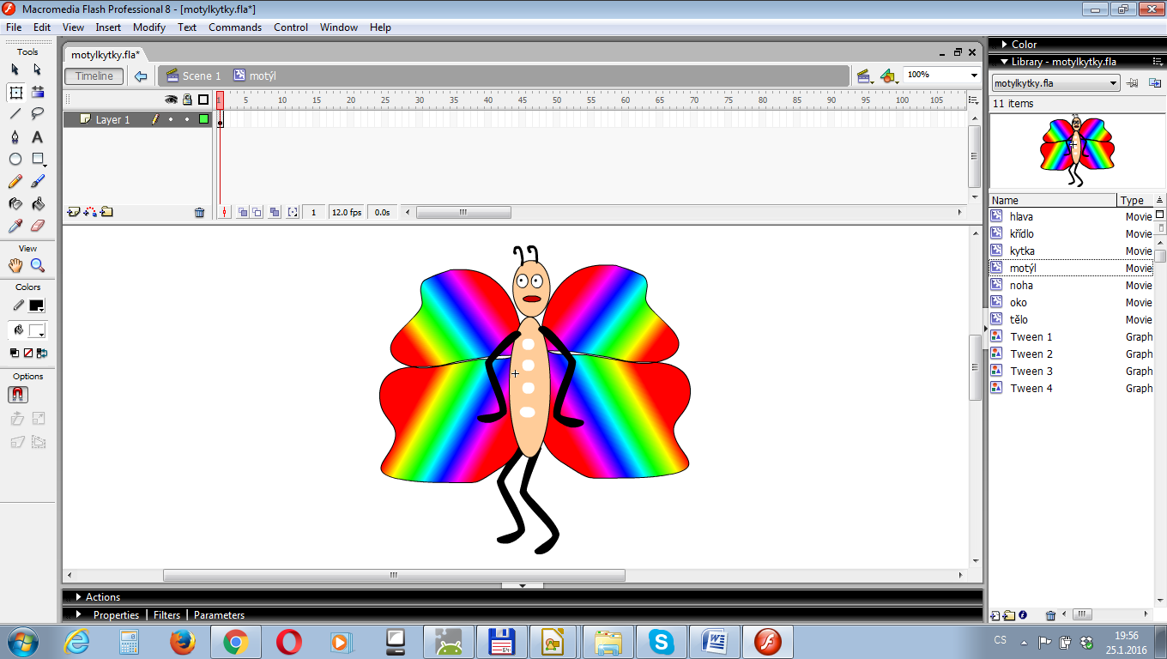Toggle Center Frame button in timeline
1167x659 pixels.
[x=224, y=212]
